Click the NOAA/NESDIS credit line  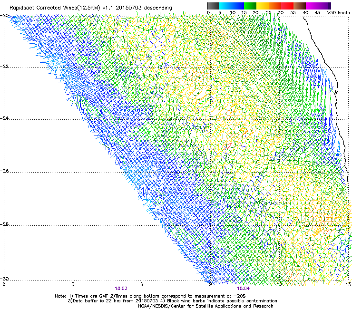[205, 306]
